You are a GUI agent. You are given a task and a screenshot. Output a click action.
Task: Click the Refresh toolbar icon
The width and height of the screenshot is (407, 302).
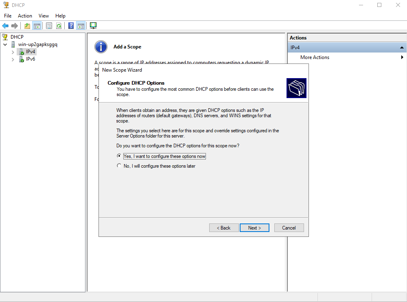point(59,26)
